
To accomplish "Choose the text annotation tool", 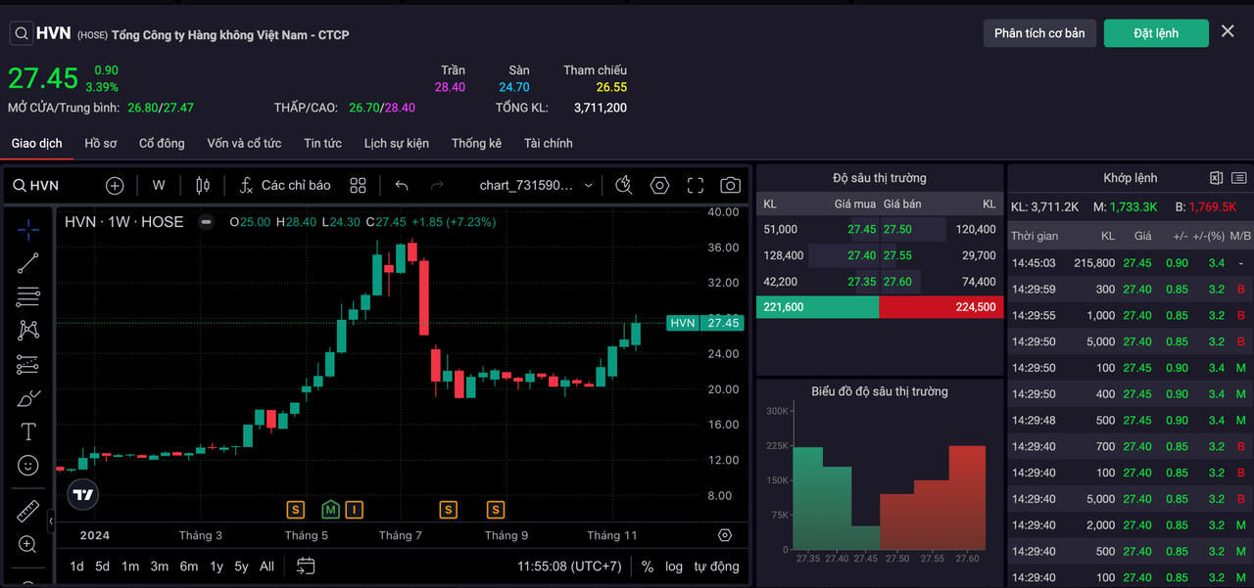I will [28, 431].
